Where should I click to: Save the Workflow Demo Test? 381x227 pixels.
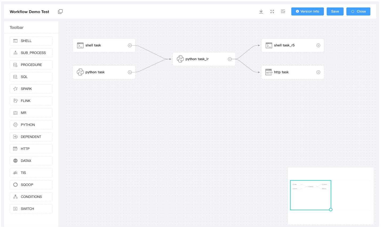coord(335,11)
